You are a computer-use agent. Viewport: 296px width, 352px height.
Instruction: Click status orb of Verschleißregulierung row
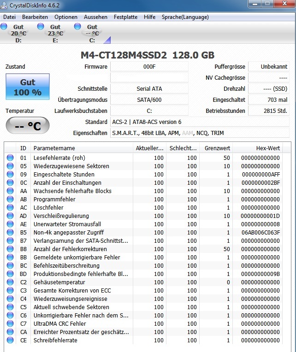pos(10,216)
